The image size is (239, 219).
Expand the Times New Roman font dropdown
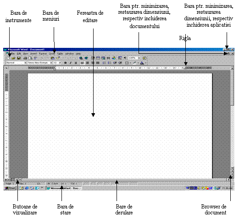[40, 63]
